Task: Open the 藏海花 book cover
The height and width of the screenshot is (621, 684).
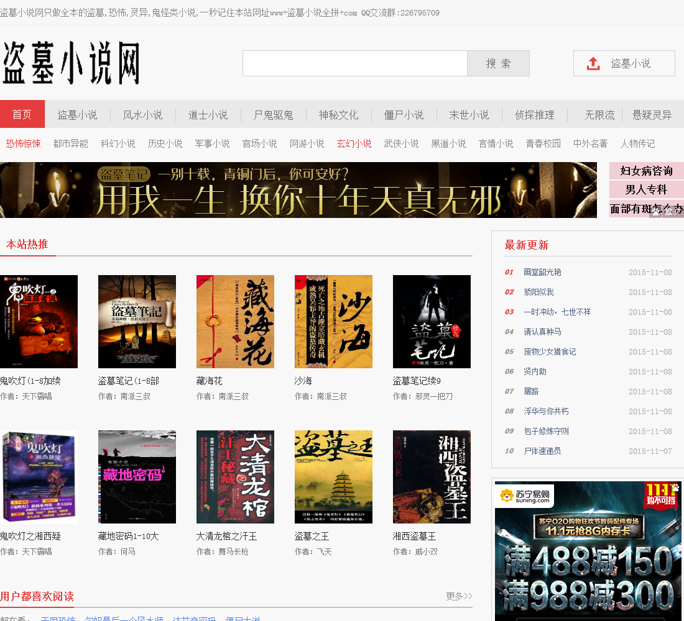Action: (235, 322)
